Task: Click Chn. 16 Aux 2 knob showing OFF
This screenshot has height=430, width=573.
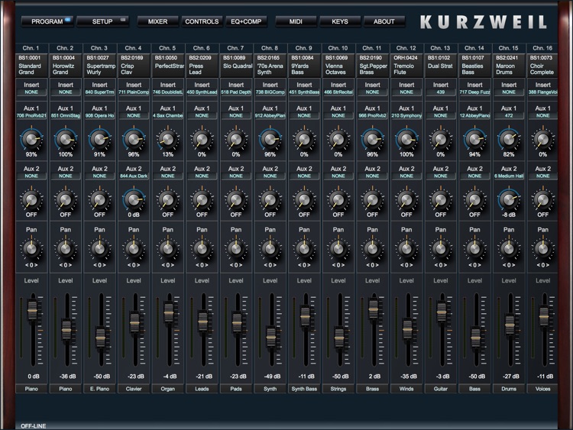Action: tap(542, 199)
